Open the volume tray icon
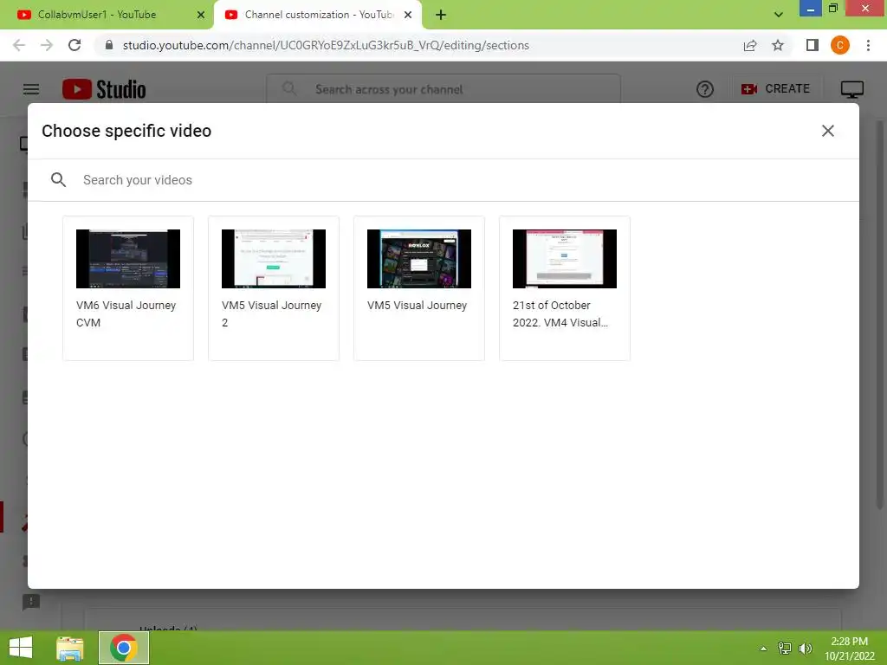Image resolution: width=887 pixels, height=665 pixels. click(806, 649)
